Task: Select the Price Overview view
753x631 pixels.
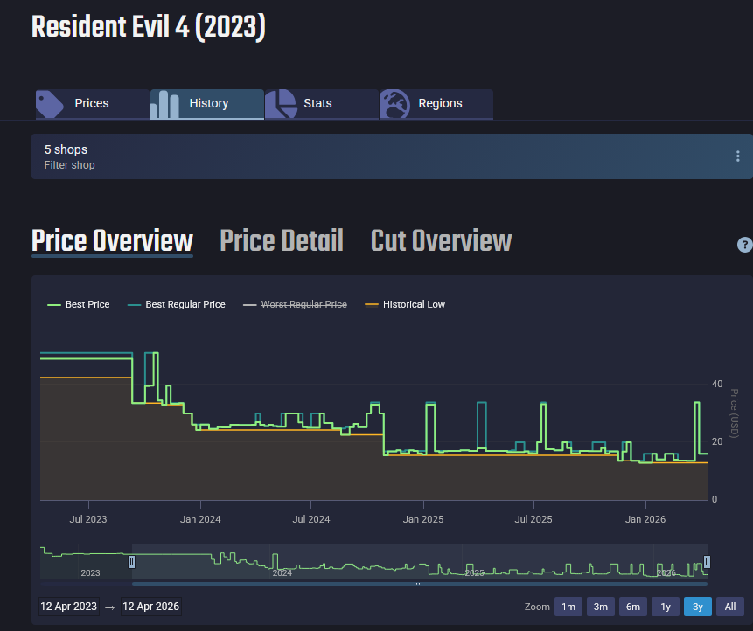Action: click(112, 241)
